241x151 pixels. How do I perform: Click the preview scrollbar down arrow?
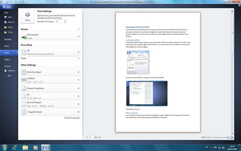(232, 134)
